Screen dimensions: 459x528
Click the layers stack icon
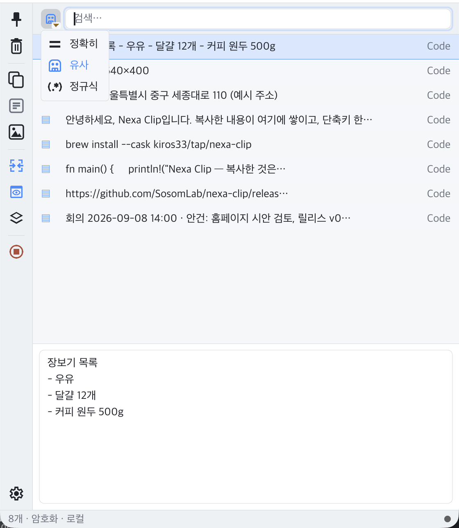(x=16, y=218)
